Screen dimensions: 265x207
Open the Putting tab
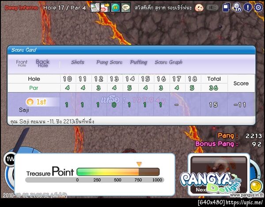point(139,62)
